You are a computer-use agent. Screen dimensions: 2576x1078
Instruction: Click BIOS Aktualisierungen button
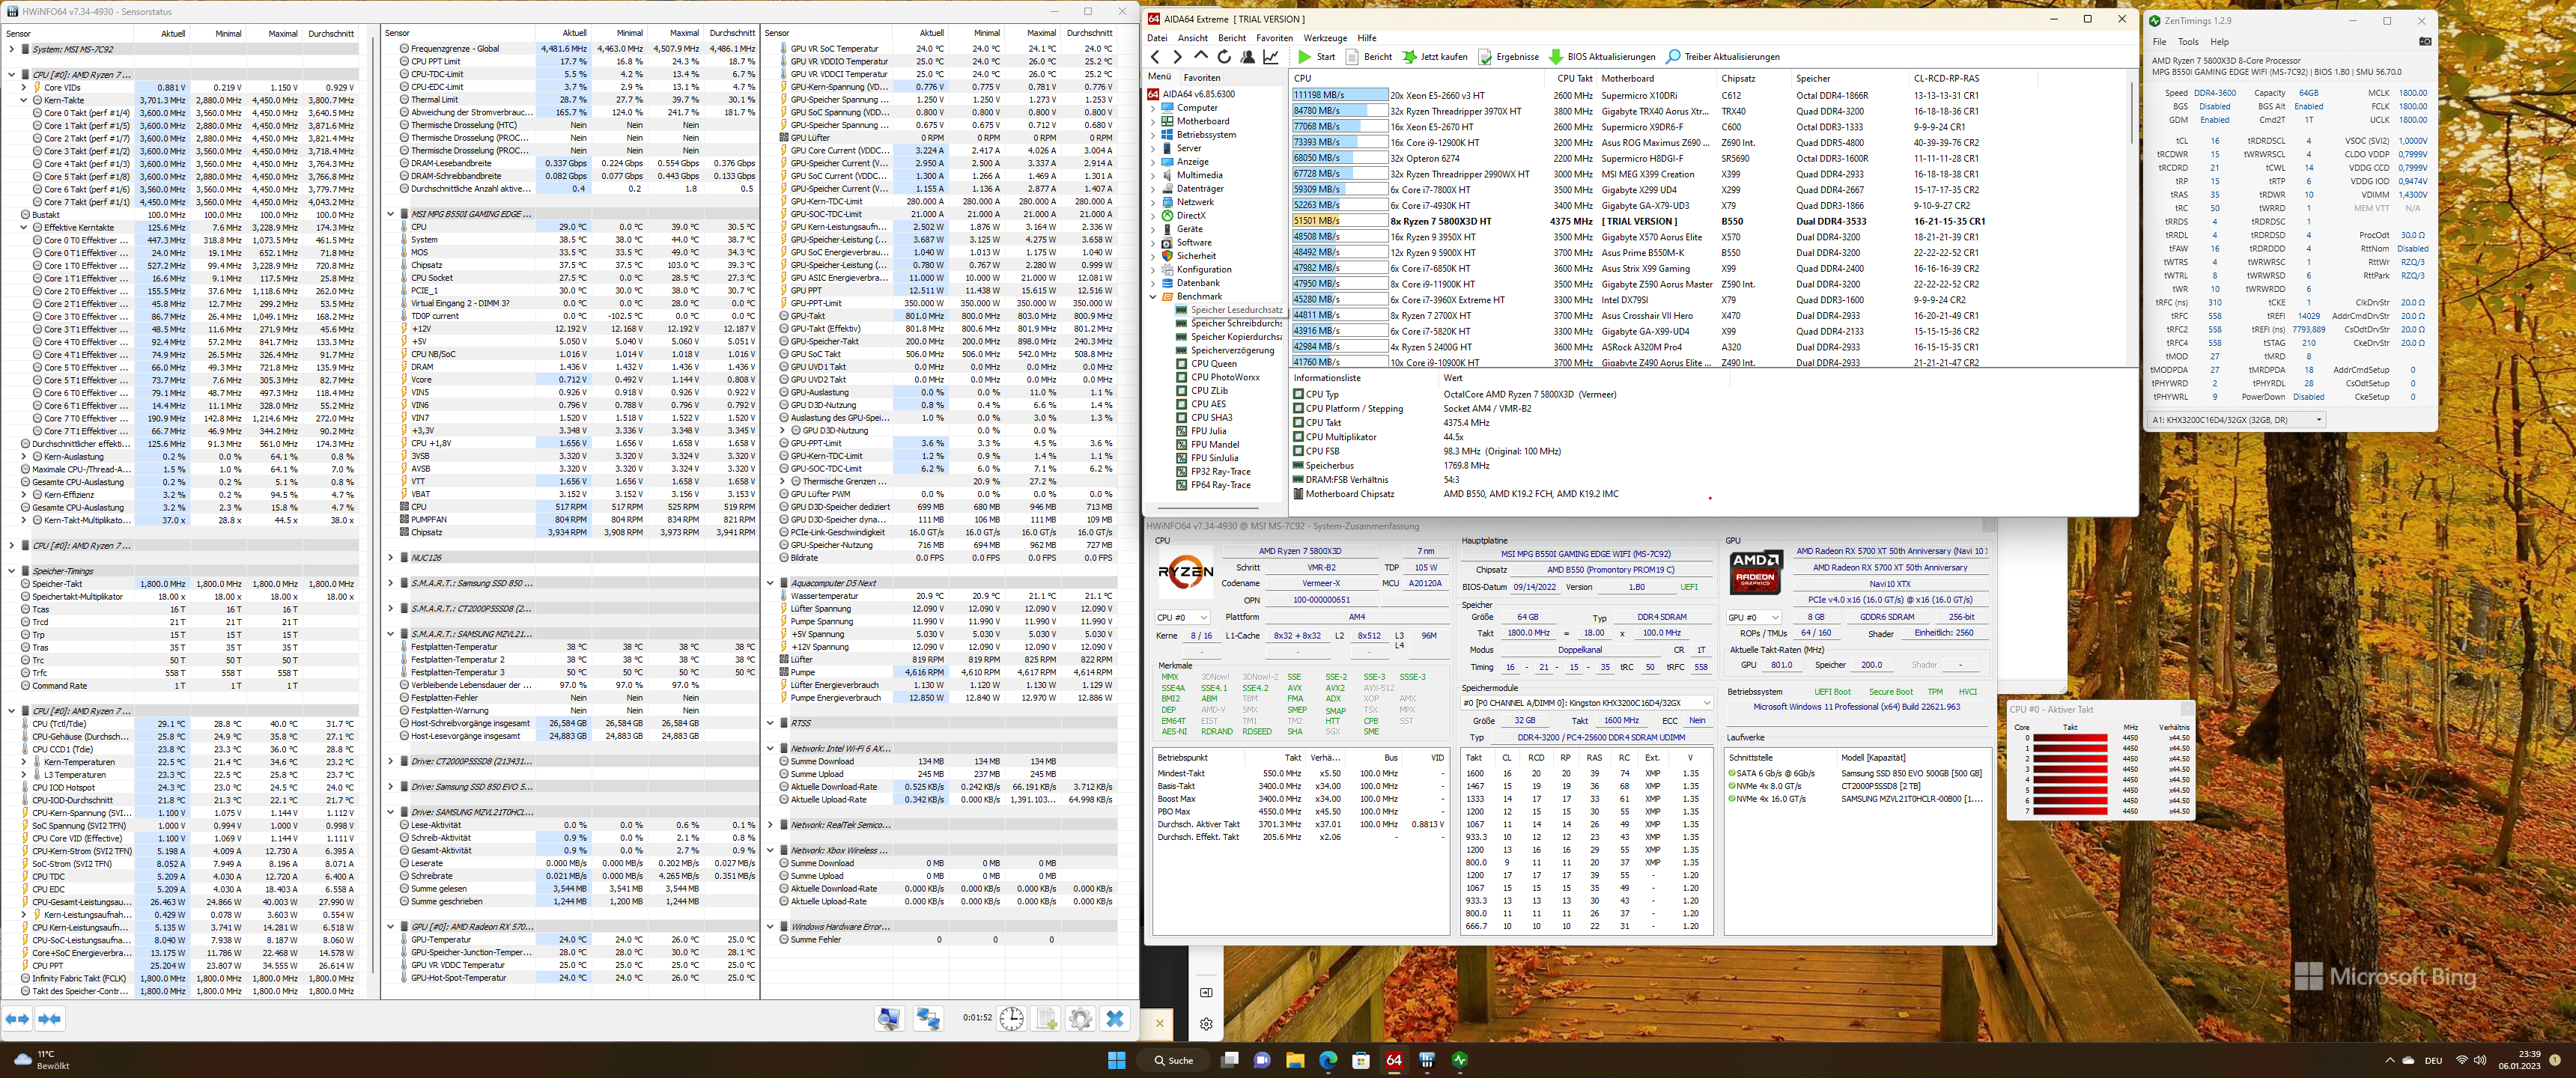click(x=1602, y=57)
